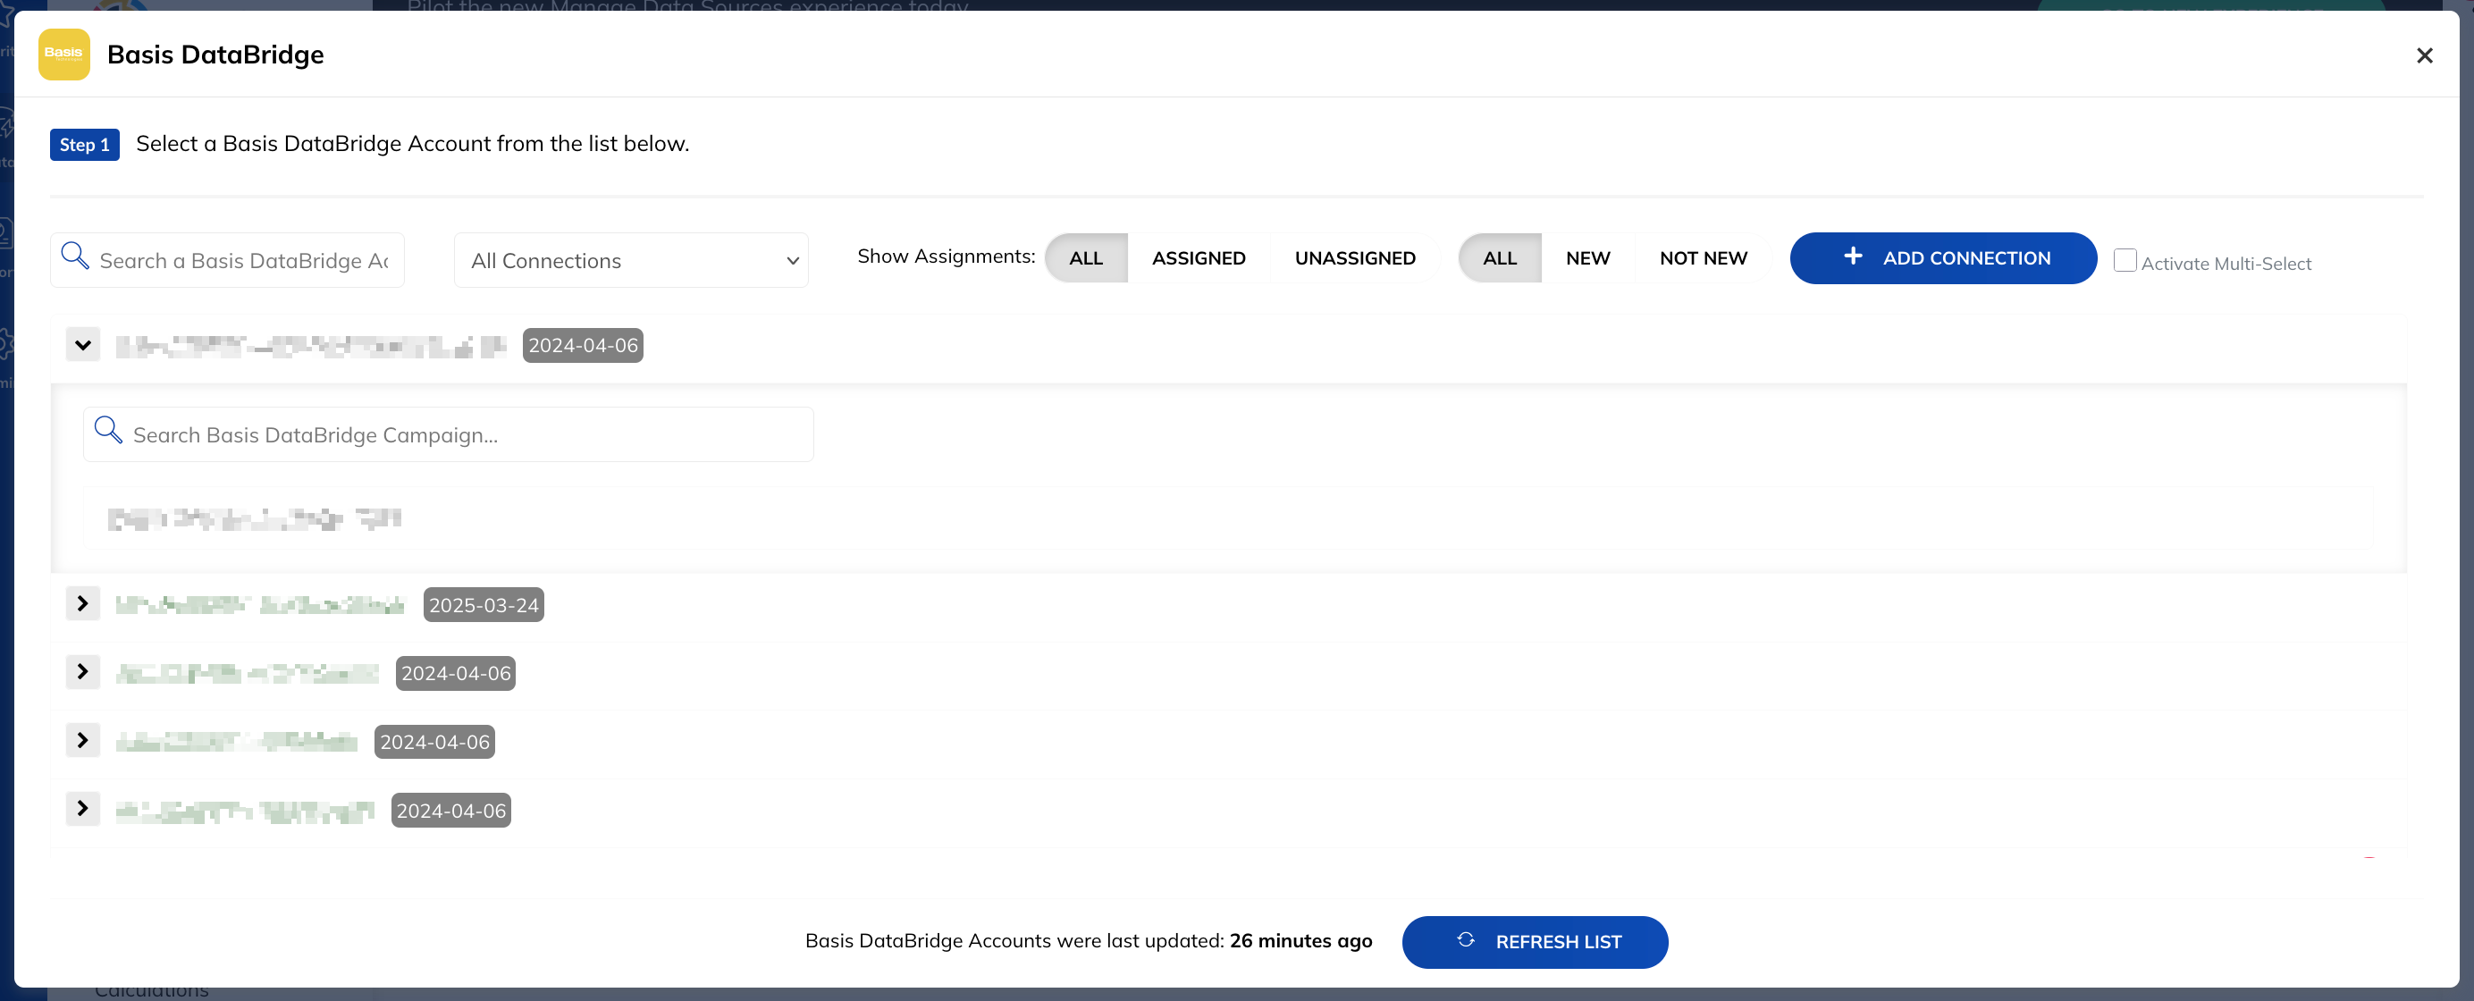Enable Activate Multi-Select checkbox

(x=2125, y=260)
